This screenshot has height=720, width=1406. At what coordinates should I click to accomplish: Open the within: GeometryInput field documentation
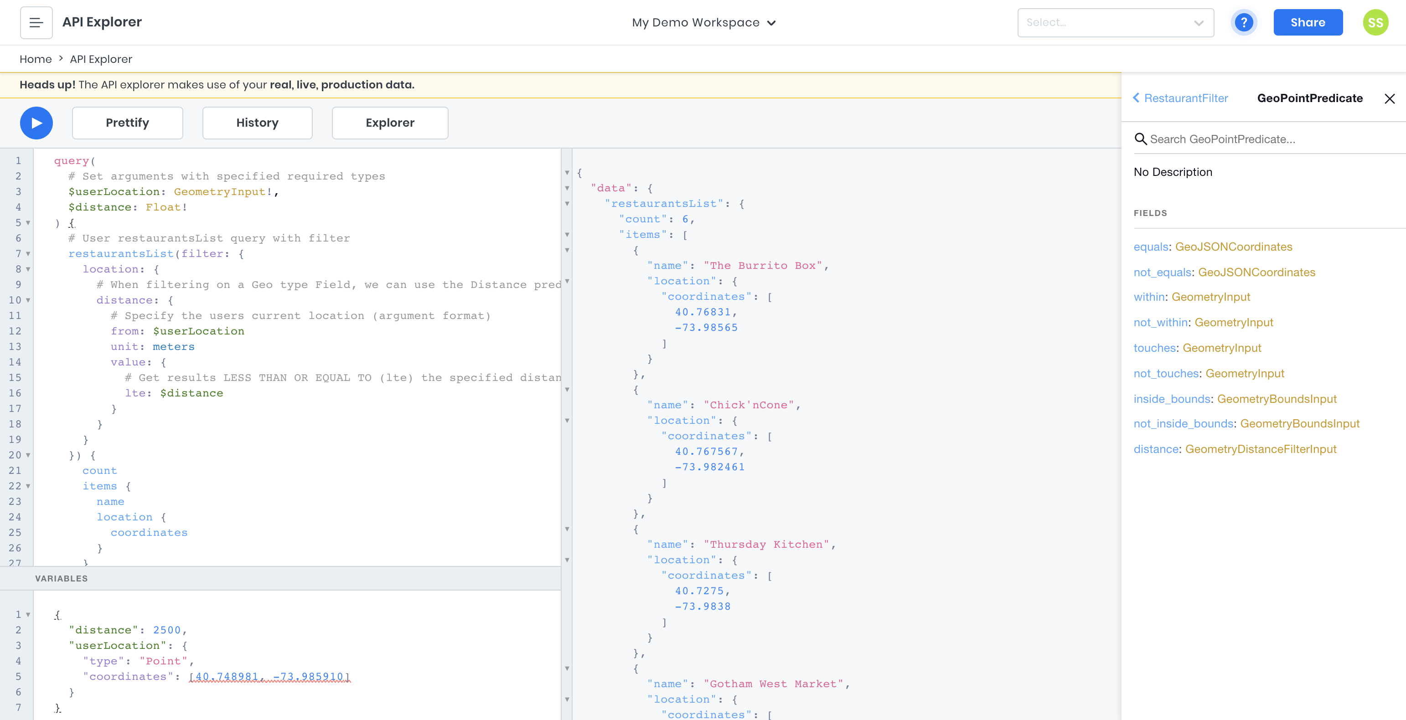pyautogui.click(x=1149, y=297)
